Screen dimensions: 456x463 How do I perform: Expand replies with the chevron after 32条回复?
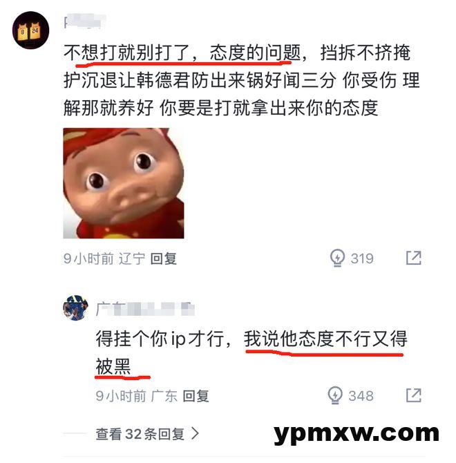[x=195, y=433]
